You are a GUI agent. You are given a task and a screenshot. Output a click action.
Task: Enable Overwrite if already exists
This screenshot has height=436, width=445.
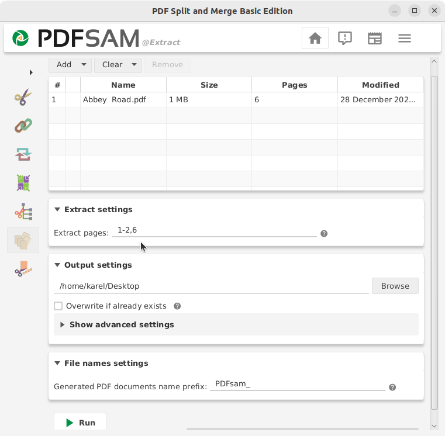[x=58, y=306]
